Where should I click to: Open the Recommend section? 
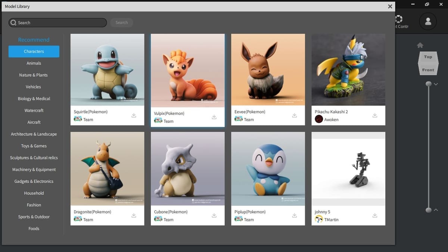coord(34,40)
